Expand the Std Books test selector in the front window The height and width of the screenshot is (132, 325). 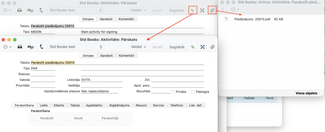(76, 47)
